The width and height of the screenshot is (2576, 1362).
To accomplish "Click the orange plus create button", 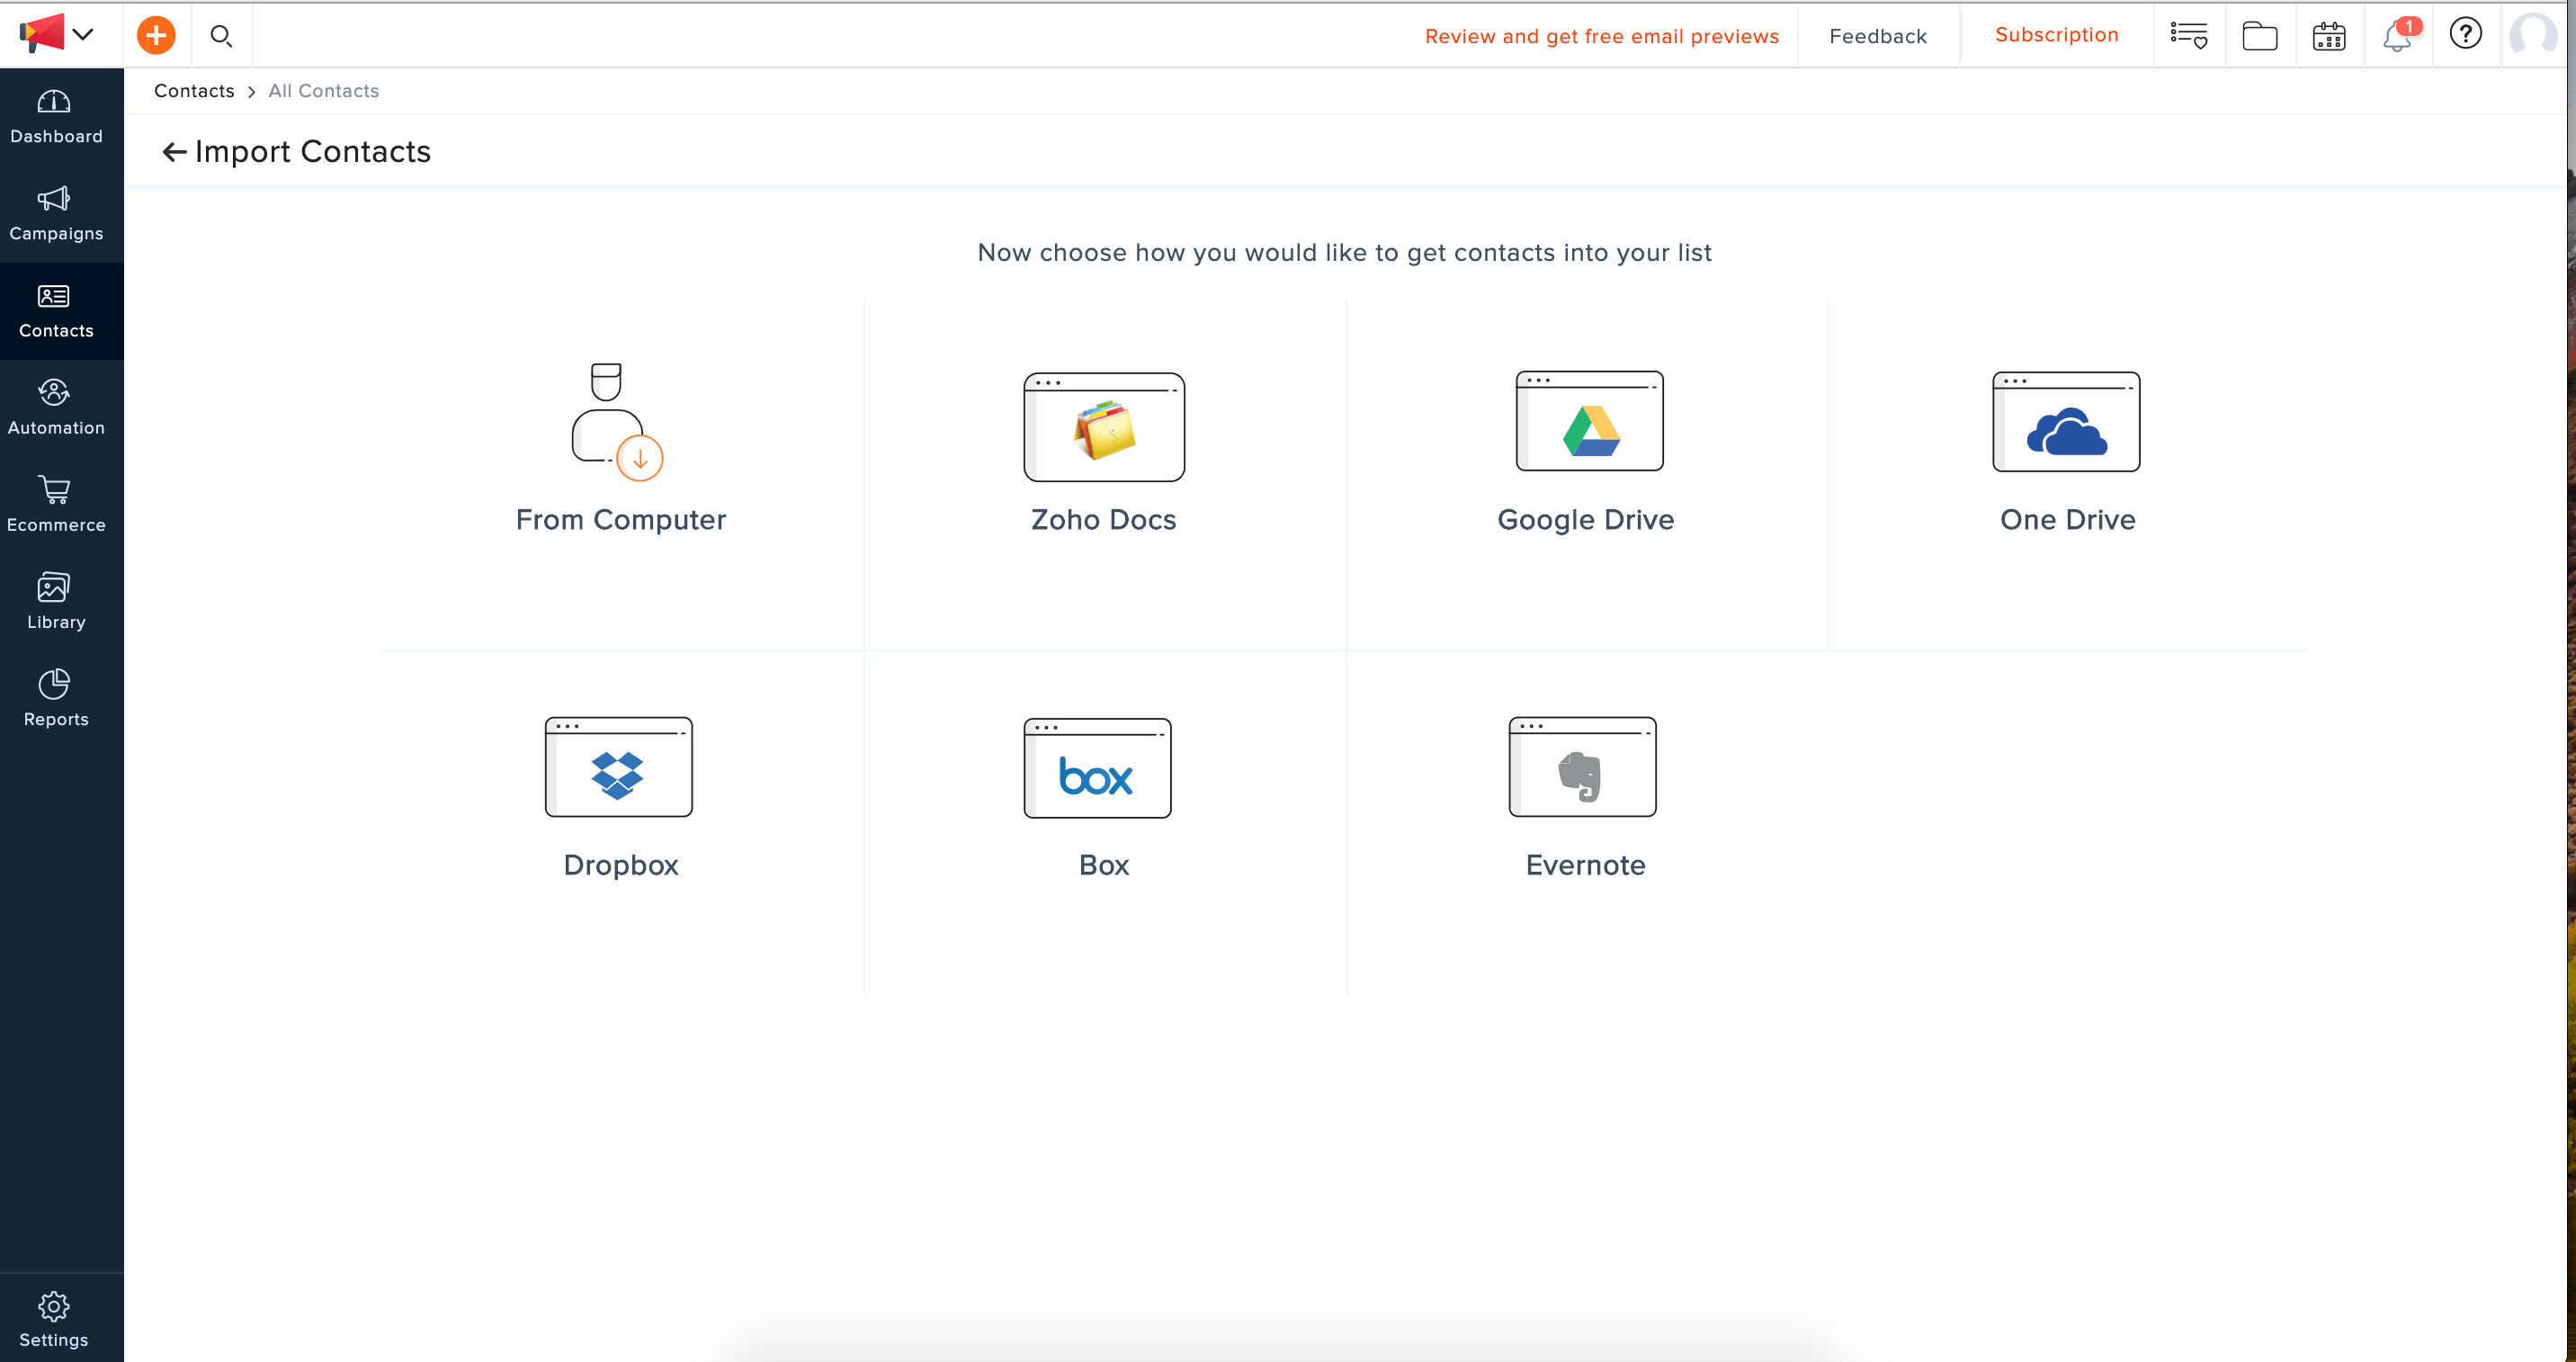I will coord(156,36).
